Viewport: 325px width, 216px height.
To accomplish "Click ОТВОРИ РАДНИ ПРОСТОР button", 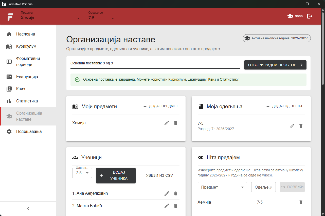I will pos(275,65).
